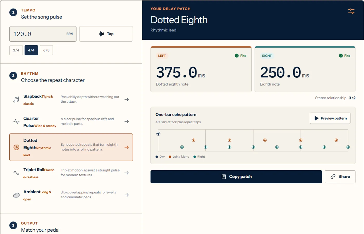Choose the Slapback rhythm option
The image size is (364, 234).
71,100
